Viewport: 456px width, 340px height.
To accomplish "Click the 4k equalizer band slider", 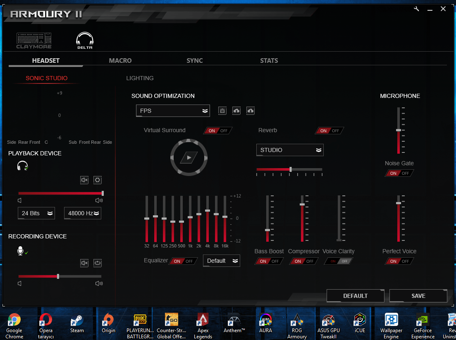I will (208, 219).
